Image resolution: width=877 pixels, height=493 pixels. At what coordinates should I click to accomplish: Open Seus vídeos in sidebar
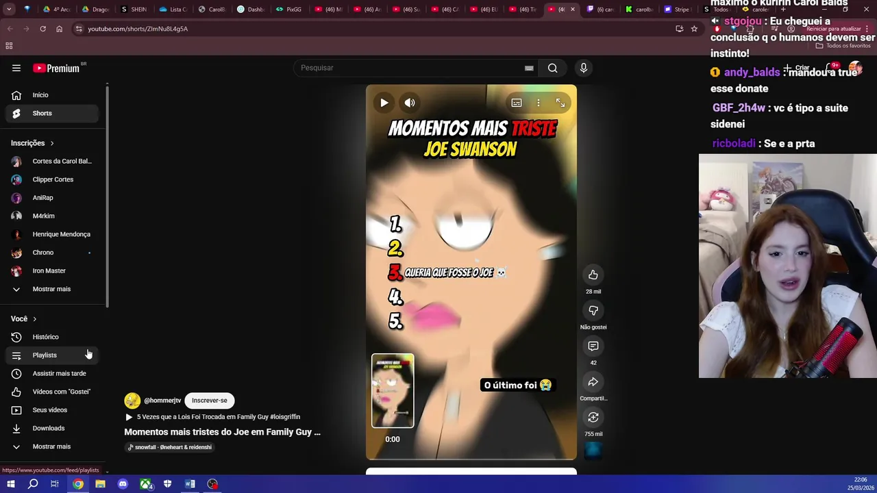point(51,410)
